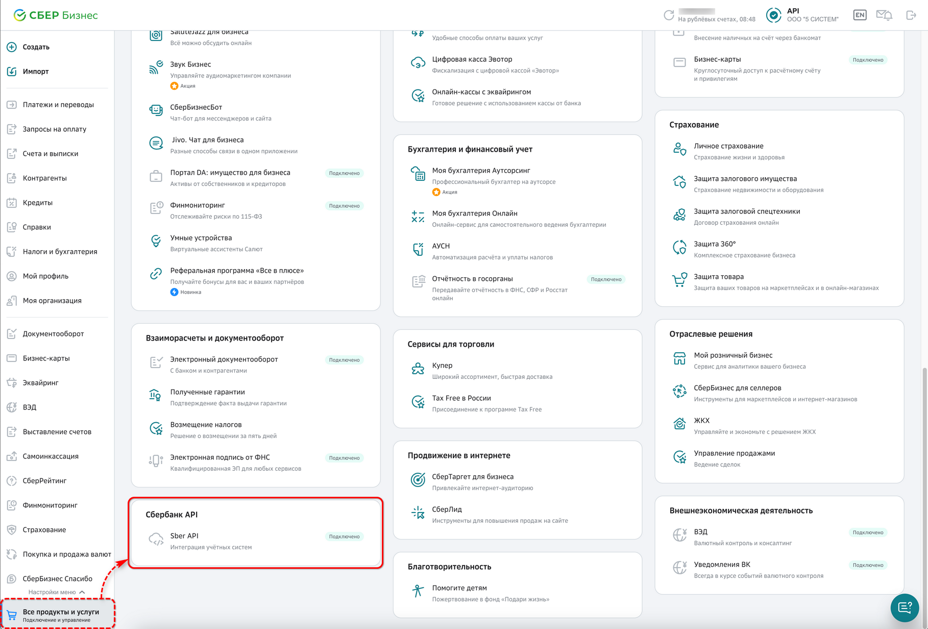Collapse the Настройки меню expander
Image resolution: width=928 pixels, height=629 pixels.
57,592
